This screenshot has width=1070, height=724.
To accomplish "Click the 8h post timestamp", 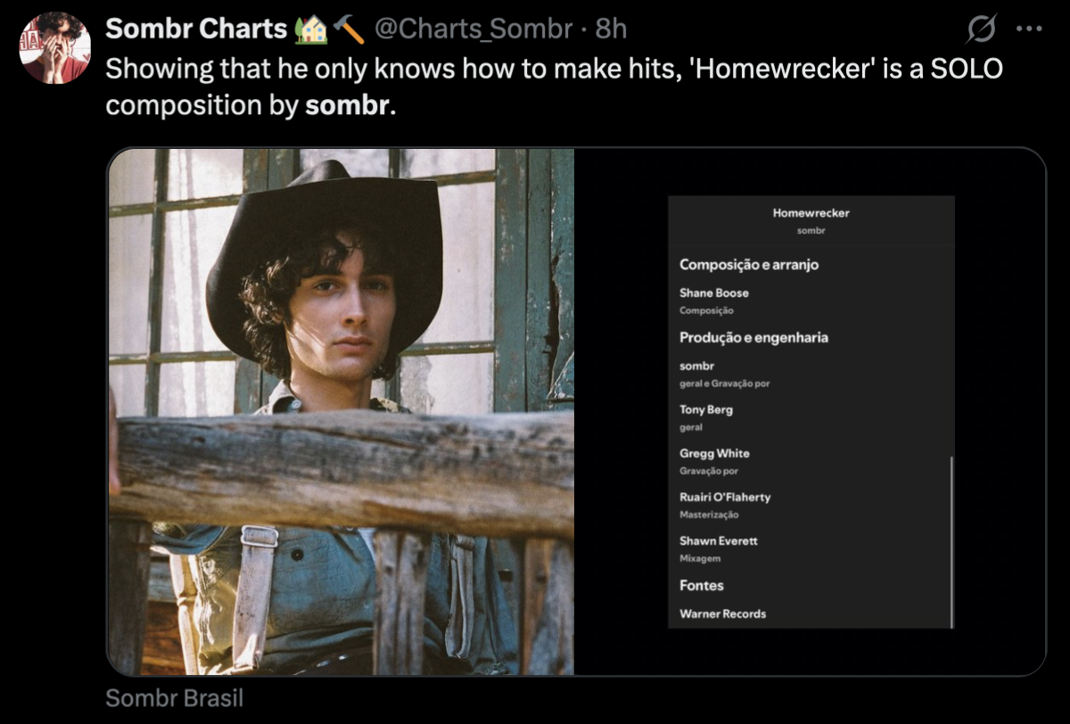I will coord(611,29).
